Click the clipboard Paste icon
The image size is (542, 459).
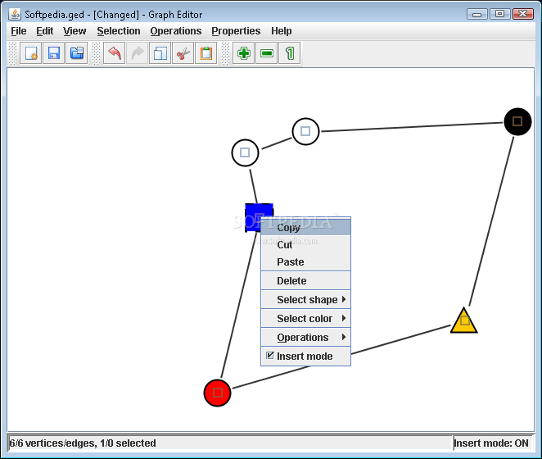pos(206,53)
